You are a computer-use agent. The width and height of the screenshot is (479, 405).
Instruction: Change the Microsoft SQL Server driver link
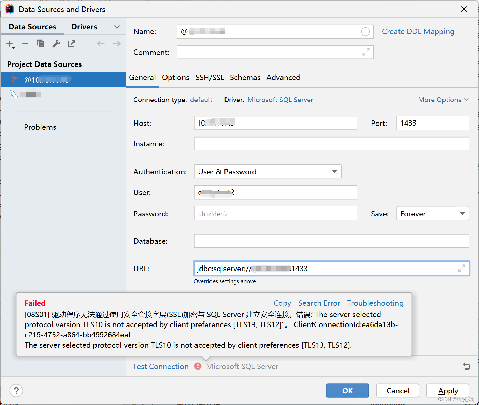tap(280, 100)
